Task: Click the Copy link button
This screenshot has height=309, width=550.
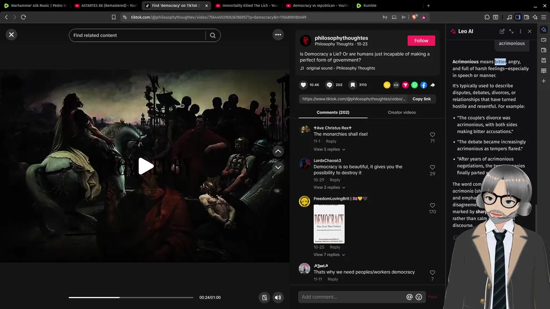Action: (x=422, y=99)
